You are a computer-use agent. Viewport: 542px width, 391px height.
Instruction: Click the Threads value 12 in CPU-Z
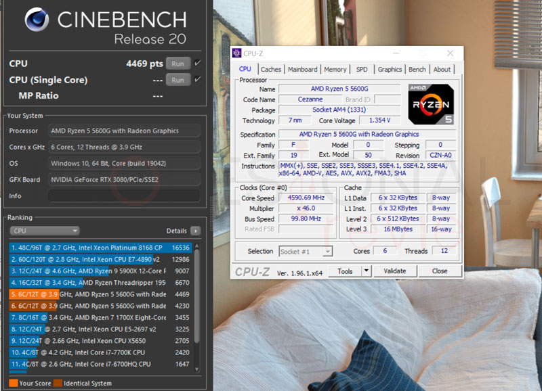coord(444,251)
